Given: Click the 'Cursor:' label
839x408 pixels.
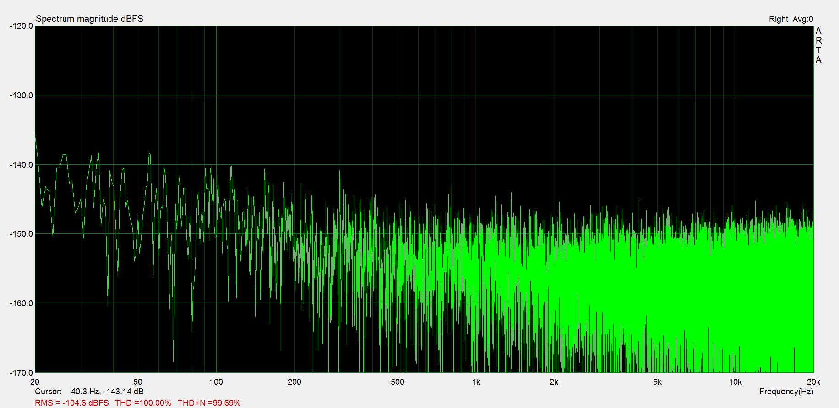Looking at the screenshot, I should (48, 392).
